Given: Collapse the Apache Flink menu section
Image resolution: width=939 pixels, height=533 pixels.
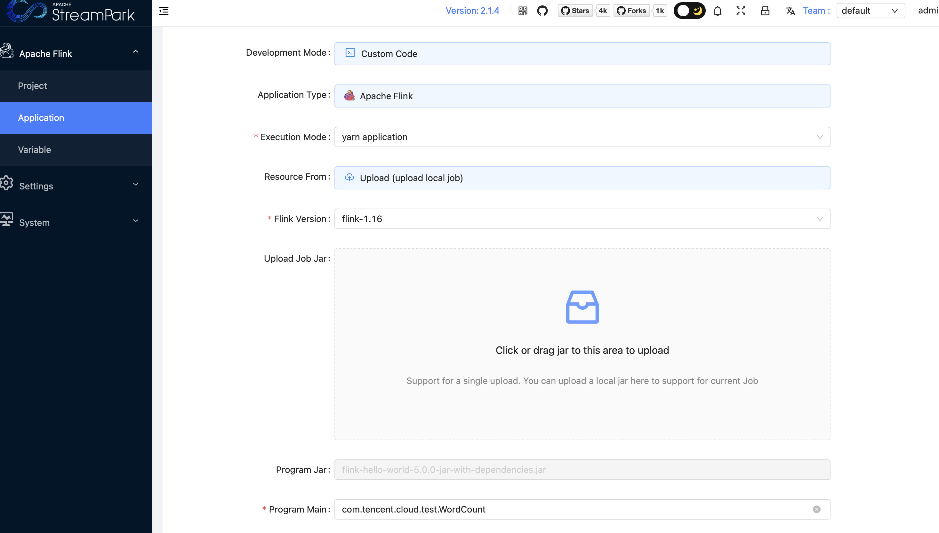Looking at the screenshot, I should (x=76, y=53).
